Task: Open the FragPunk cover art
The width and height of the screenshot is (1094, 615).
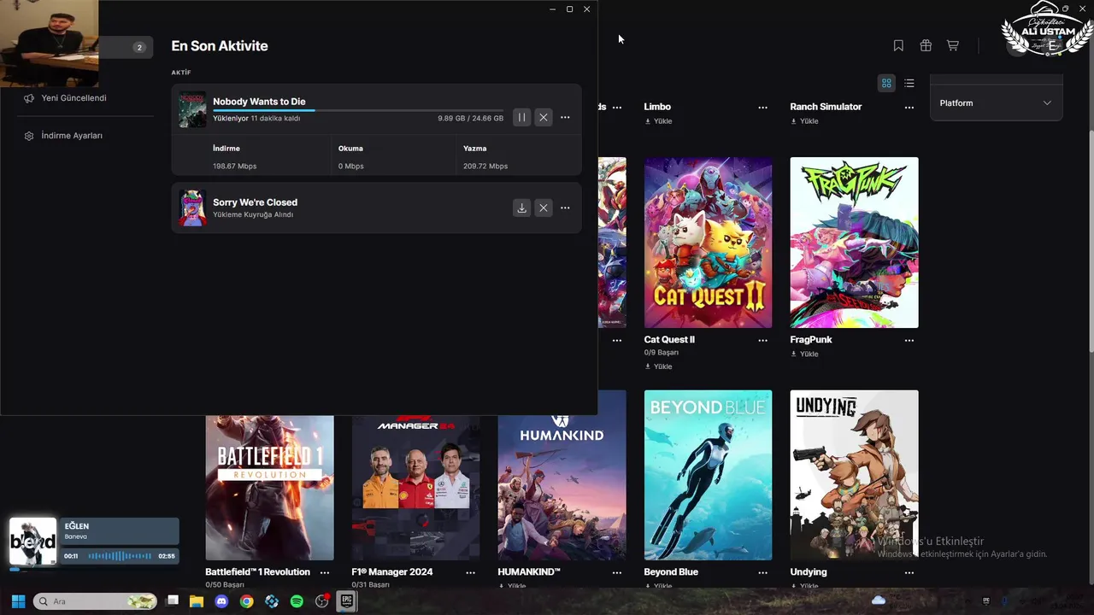Action: tap(854, 243)
